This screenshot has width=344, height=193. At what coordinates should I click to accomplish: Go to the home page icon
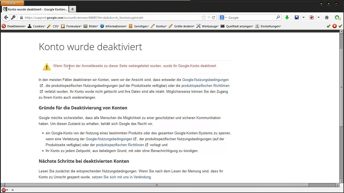tap(327, 18)
